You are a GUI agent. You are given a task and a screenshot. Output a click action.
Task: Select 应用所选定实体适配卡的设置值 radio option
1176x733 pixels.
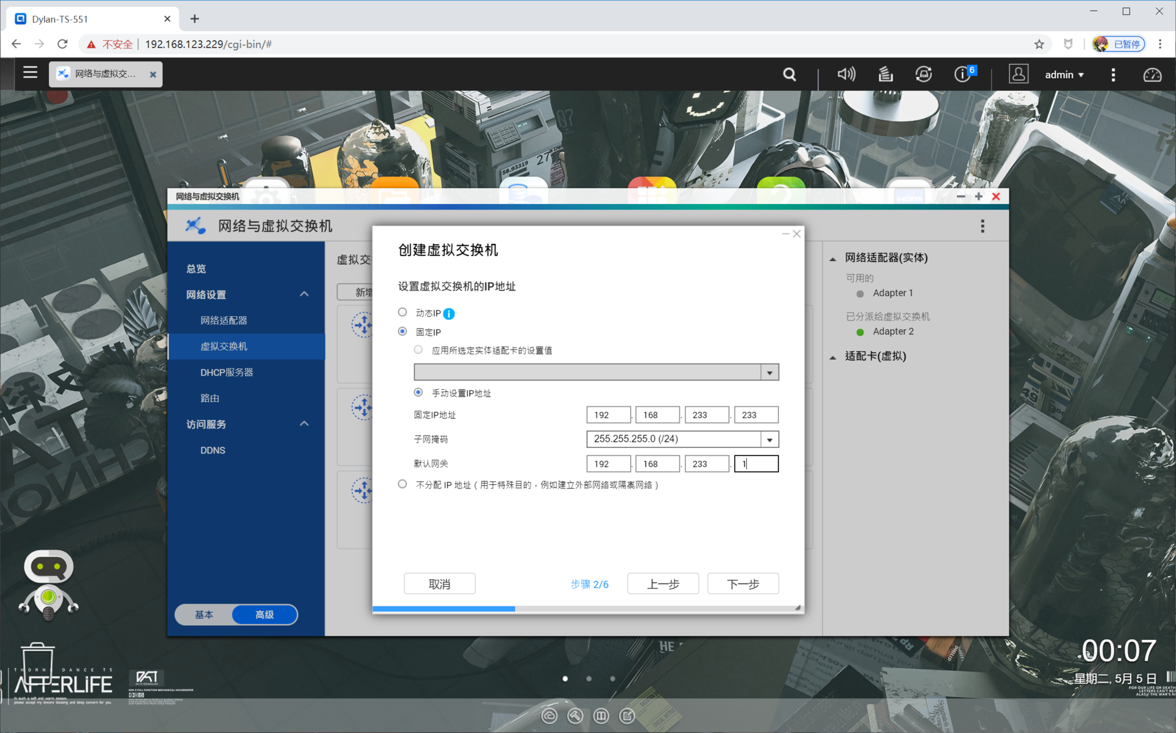coord(418,350)
